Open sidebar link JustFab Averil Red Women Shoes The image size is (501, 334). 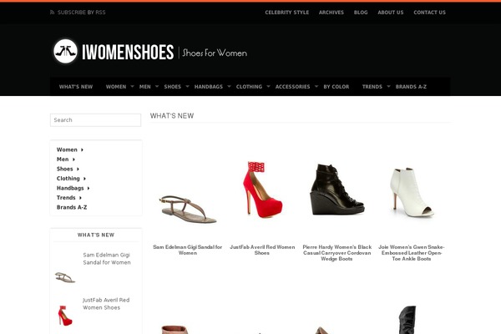[106, 304]
